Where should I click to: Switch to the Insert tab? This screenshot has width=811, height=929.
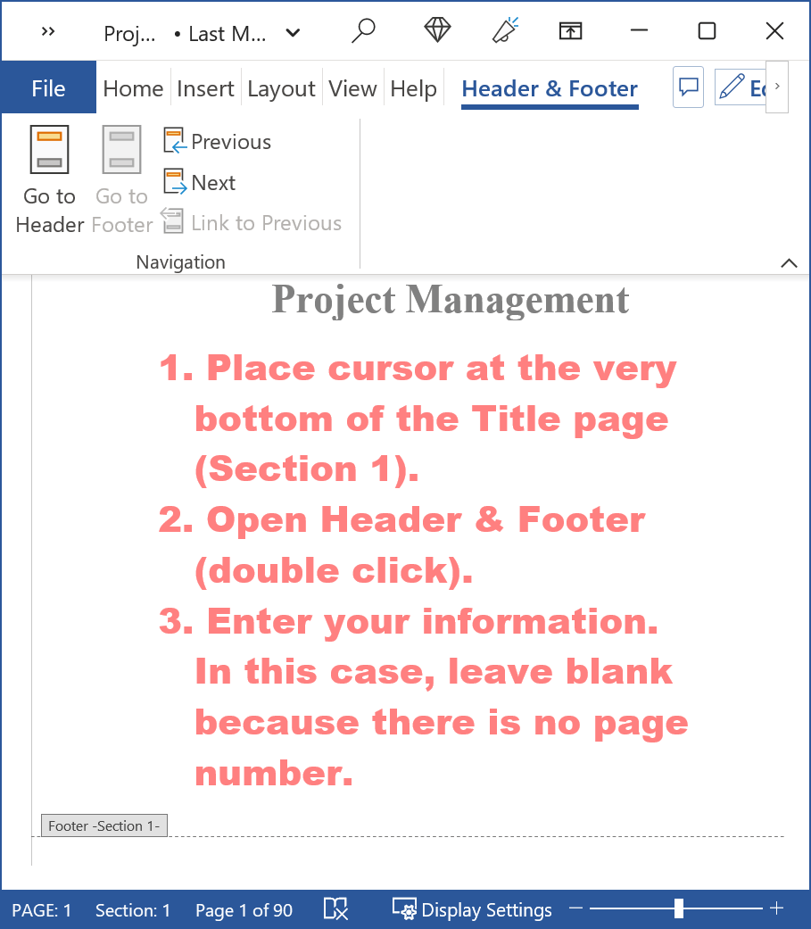[205, 89]
